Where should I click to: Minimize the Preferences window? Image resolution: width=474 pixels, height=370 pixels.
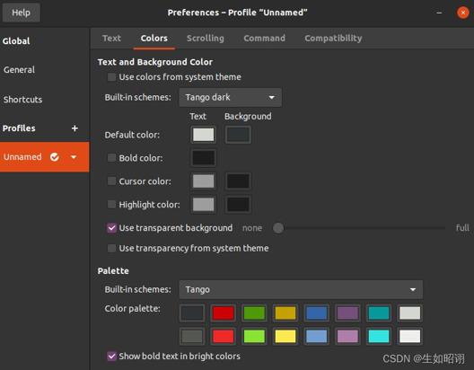(439, 13)
